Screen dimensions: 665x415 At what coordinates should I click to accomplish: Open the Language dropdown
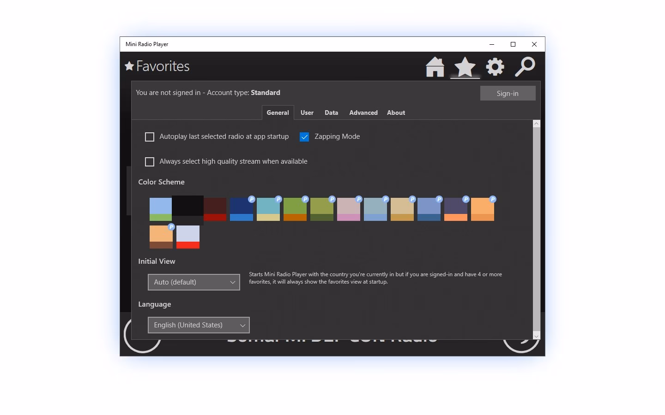(x=199, y=325)
